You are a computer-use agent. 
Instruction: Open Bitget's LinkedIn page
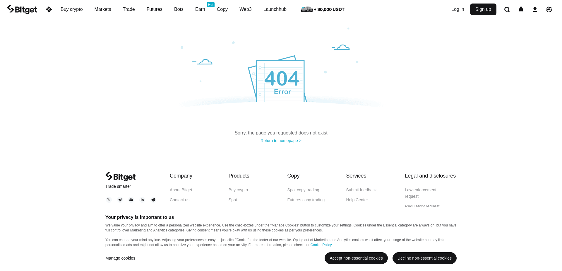[142, 200]
